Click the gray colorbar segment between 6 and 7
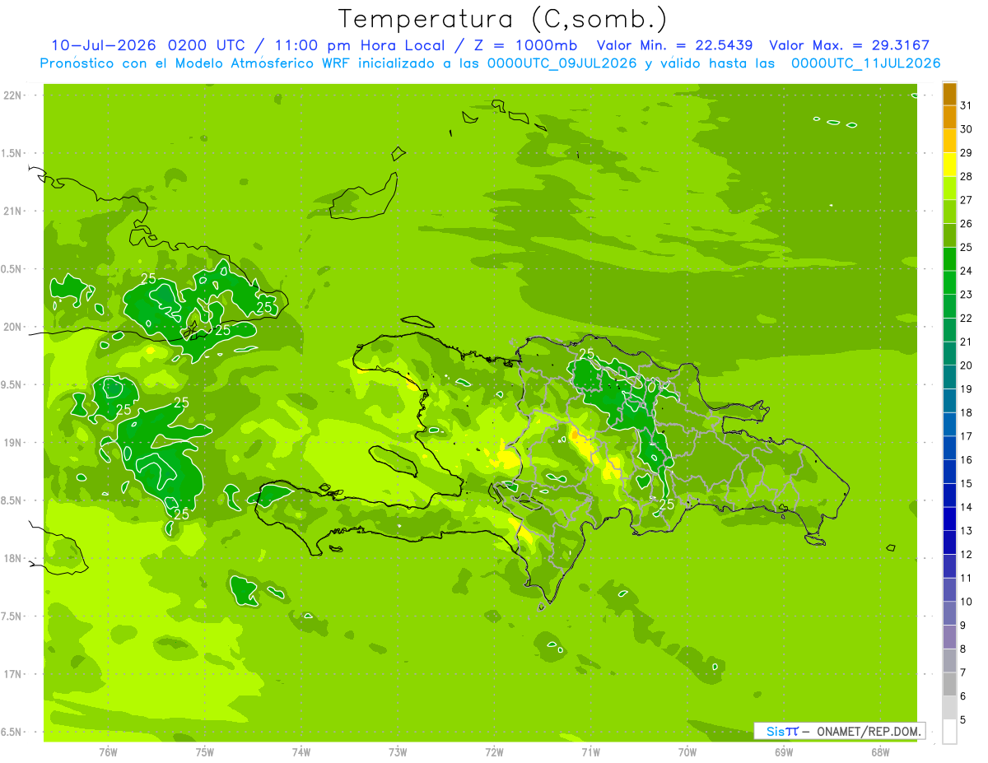Image resolution: width=988 pixels, height=763 pixels. (949, 685)
